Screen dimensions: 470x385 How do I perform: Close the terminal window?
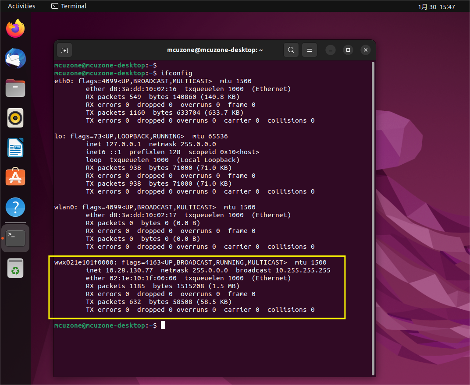[366, 50]
